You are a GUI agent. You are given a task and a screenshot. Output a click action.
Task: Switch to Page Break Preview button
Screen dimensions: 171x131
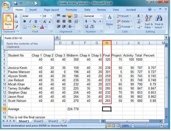(118, 126)
